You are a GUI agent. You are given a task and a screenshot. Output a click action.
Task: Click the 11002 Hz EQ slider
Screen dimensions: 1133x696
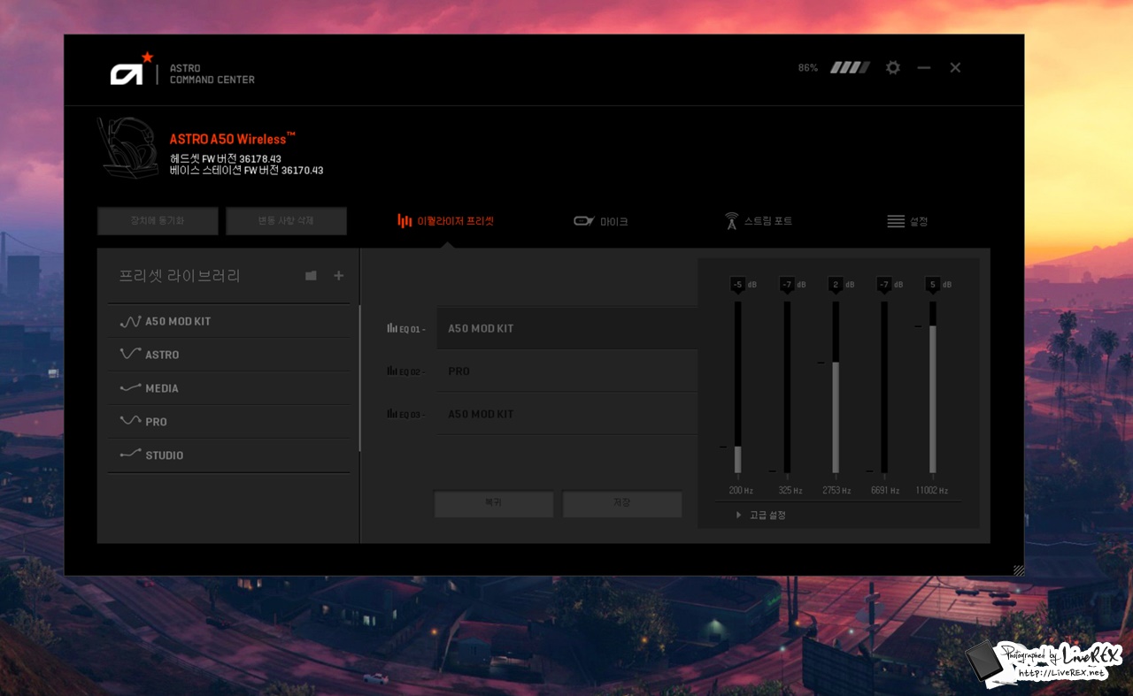click(x=932, y=387)
